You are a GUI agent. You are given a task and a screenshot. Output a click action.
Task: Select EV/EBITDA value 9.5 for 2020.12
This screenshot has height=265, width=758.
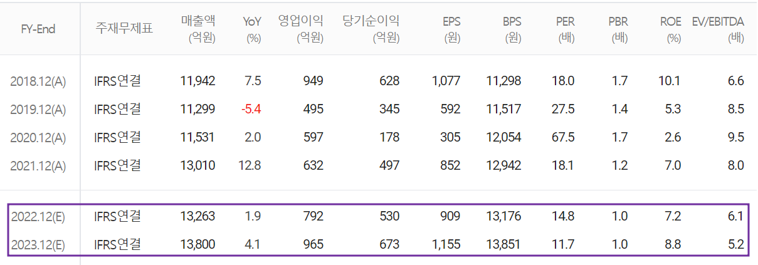tap(737, 137)
